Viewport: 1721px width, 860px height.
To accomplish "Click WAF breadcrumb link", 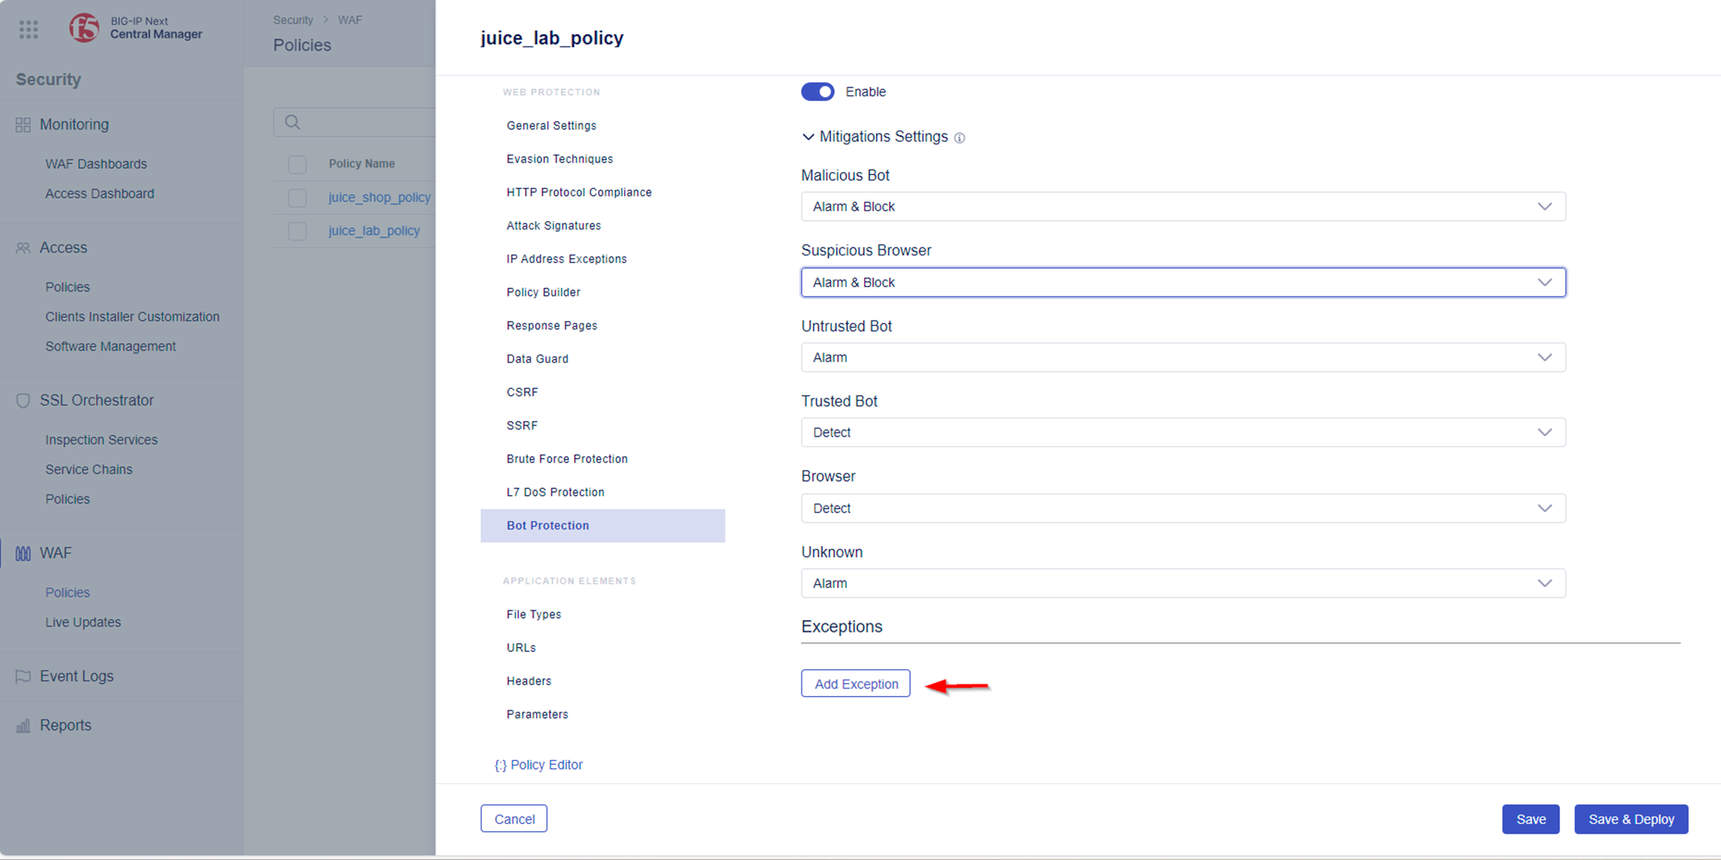I will (350, 20).
